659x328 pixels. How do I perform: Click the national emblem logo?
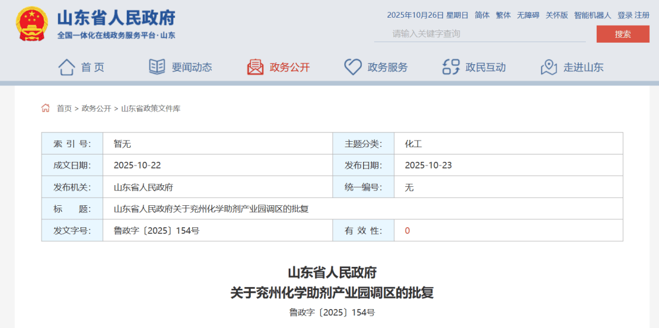pos(32,24)
